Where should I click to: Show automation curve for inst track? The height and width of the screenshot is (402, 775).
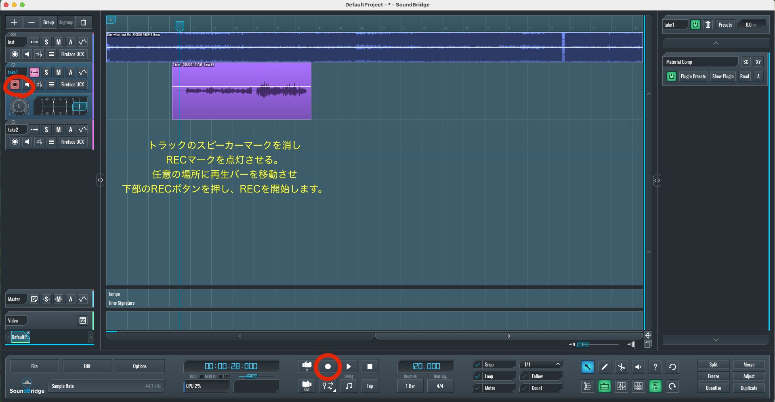click(x=83, y=42)
